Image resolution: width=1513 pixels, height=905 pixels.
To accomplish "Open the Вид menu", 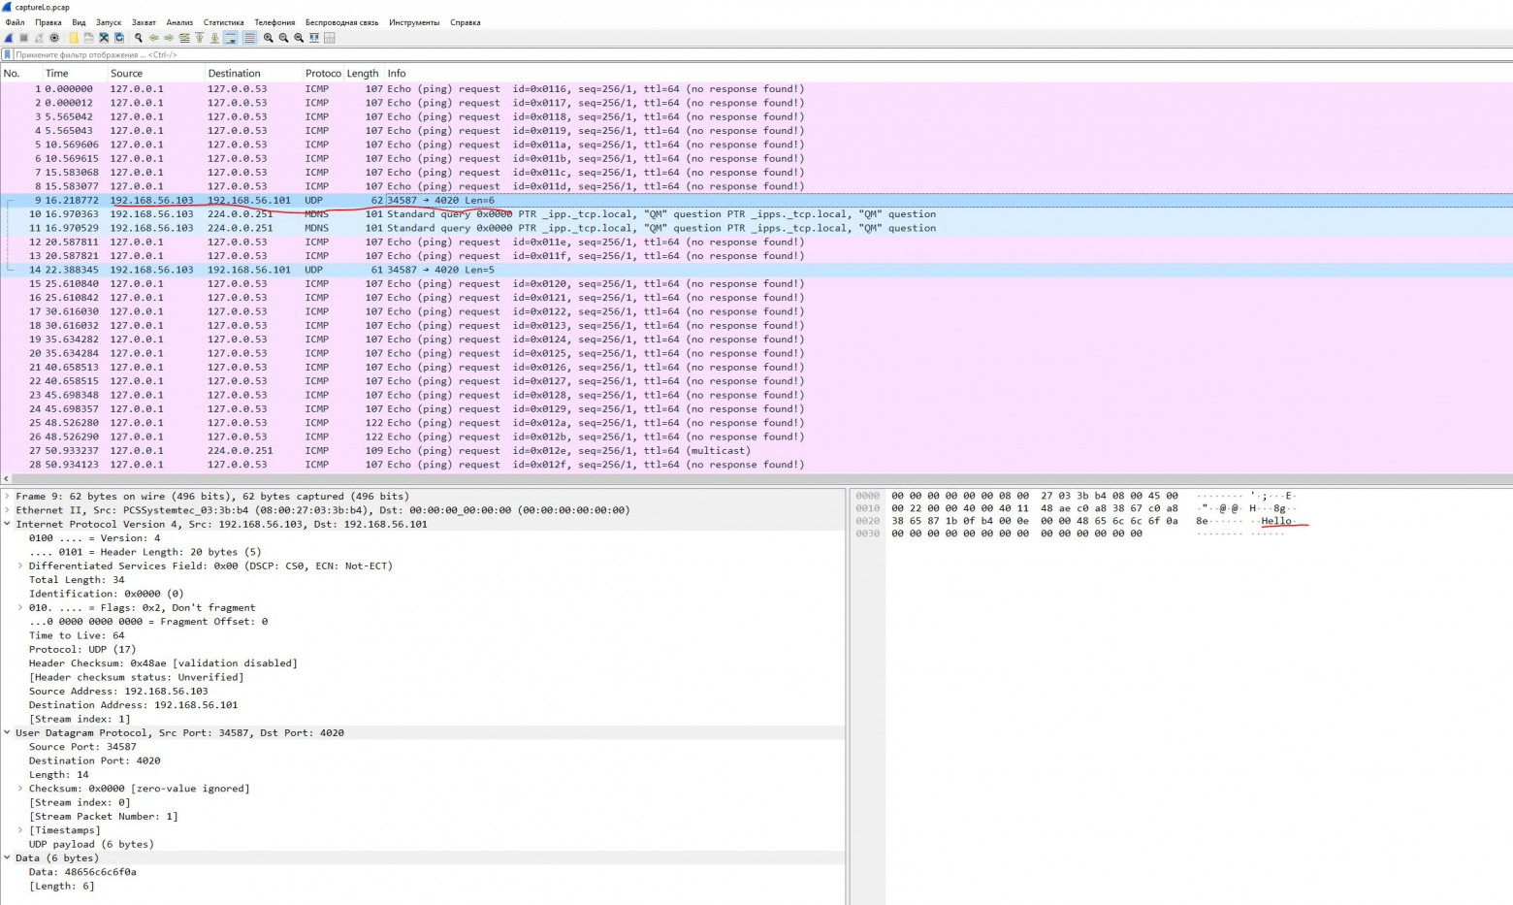I will point(79,22).
